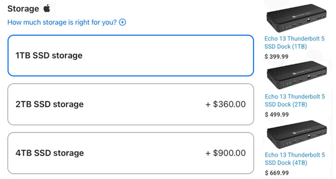Open the 4TB Echo 13 dock product image
This screenshot has height=179, width=336.
point(297,134)
